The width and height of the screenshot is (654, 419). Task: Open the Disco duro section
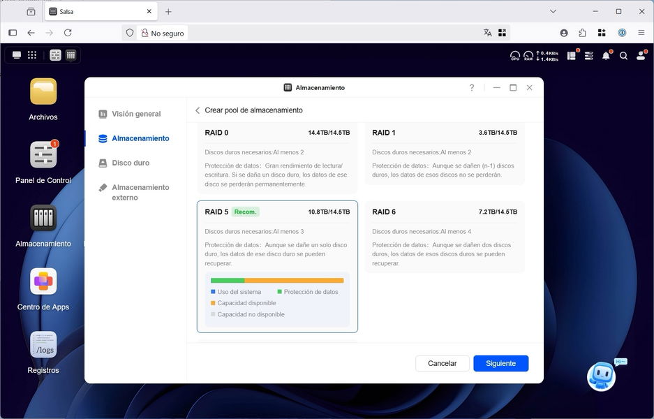(x=131, y=163)
